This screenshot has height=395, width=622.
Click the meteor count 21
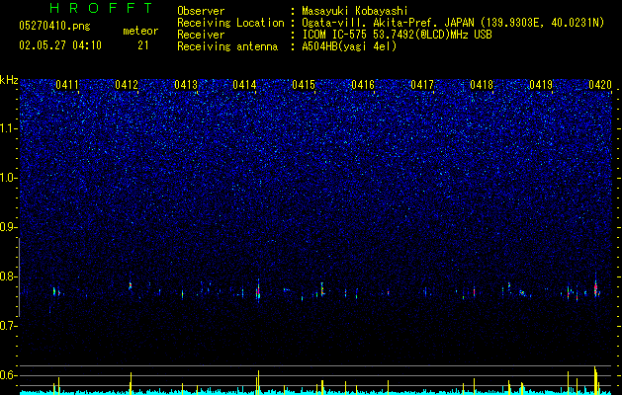143,45
